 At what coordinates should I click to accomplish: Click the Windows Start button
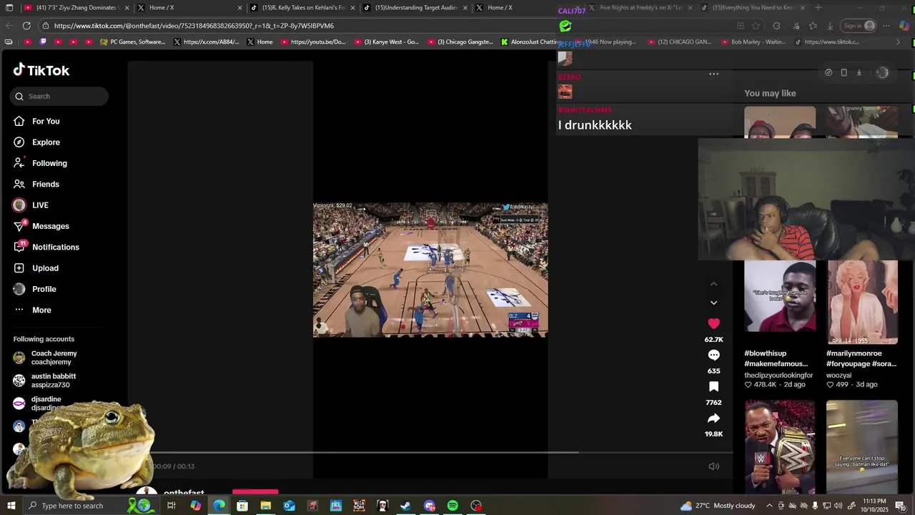click(11, 506)
